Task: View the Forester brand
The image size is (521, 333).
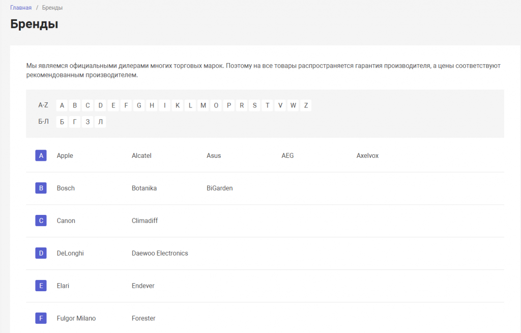Action: (143, 318)
